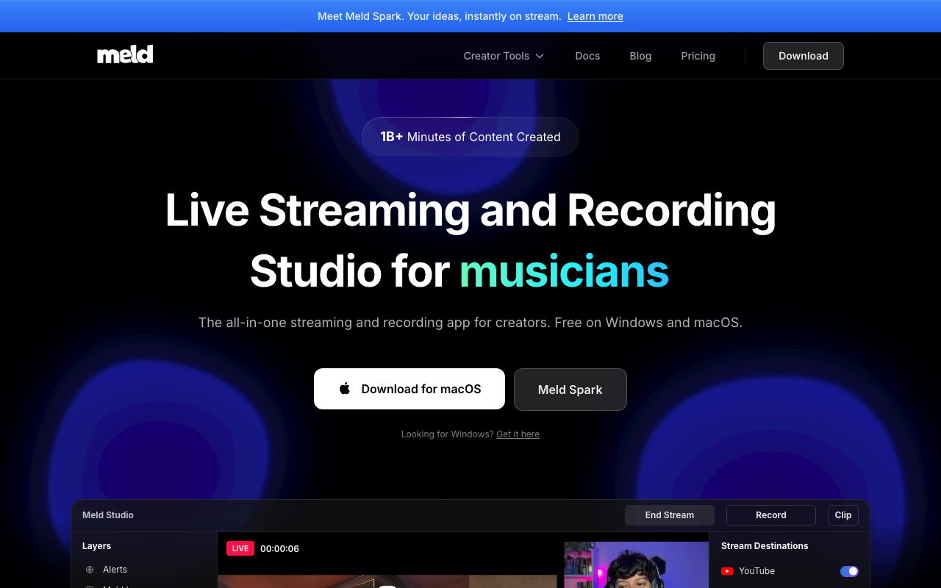This screenshot has width=941, height=588.
Task: Open the Blog page
Action: click(x=640, y=56)
